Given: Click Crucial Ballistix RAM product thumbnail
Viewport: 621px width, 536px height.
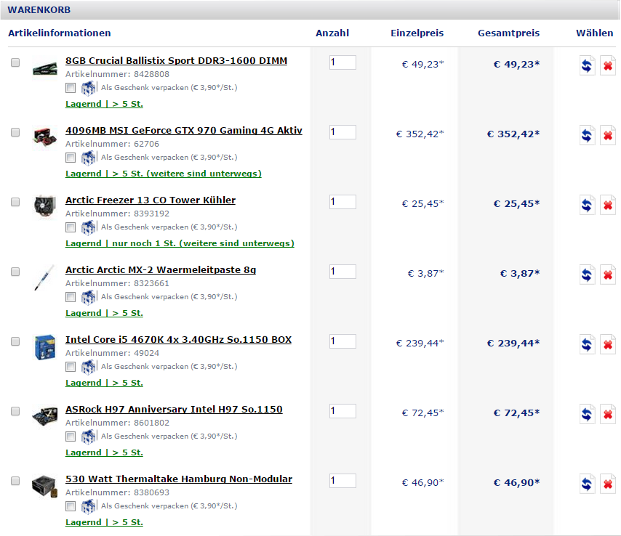Looking at the screenshot, I should pos(45,68).
